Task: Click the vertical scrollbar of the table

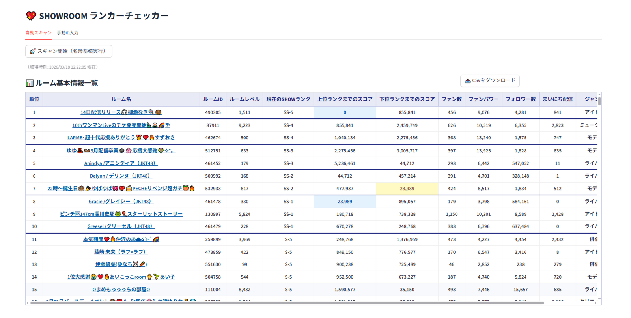Action: coord(599,100)
